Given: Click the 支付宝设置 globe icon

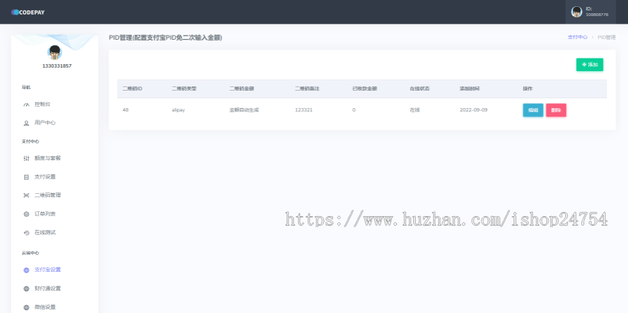Looking at the screenshot, I should (27, 270).
